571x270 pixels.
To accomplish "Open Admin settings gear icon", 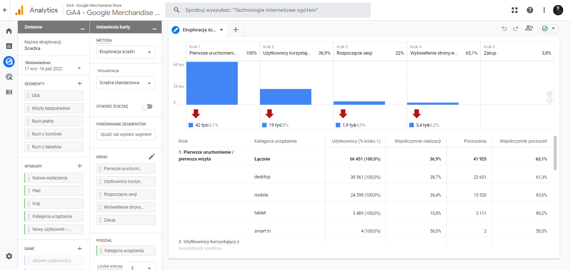I will tap(9, 256).
